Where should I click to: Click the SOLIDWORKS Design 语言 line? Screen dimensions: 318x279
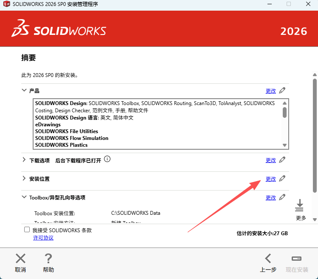point(84,118)
